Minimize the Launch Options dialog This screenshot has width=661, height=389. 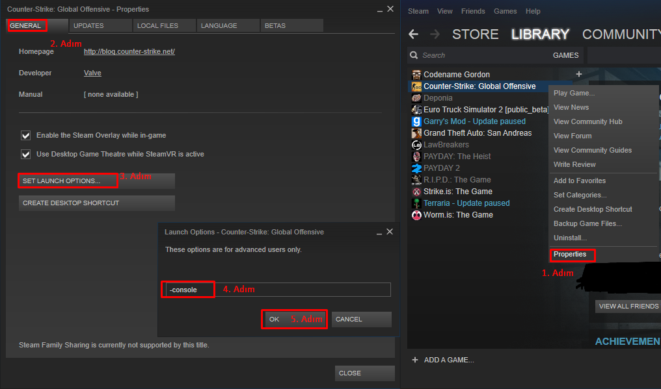[379, 232]
